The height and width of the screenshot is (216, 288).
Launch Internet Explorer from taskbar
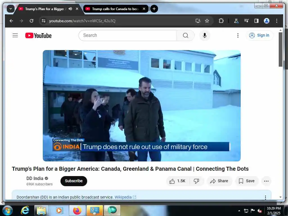click(x=25, y=210)
